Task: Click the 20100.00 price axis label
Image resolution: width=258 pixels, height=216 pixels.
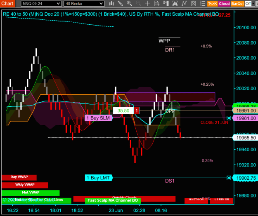Action: coord(246,28)
